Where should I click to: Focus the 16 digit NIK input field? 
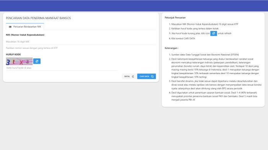pyautogui.click(x=81, y=42)
